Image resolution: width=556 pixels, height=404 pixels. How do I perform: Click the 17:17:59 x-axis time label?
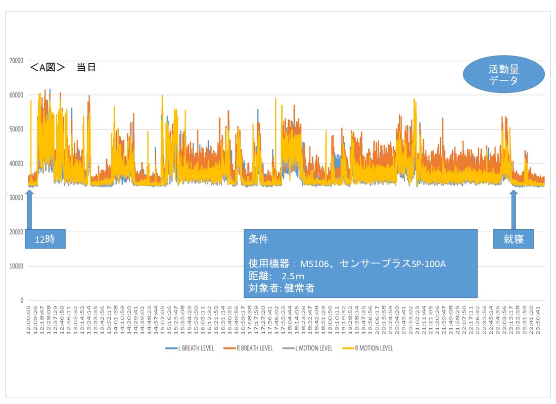tap(256, 320)
